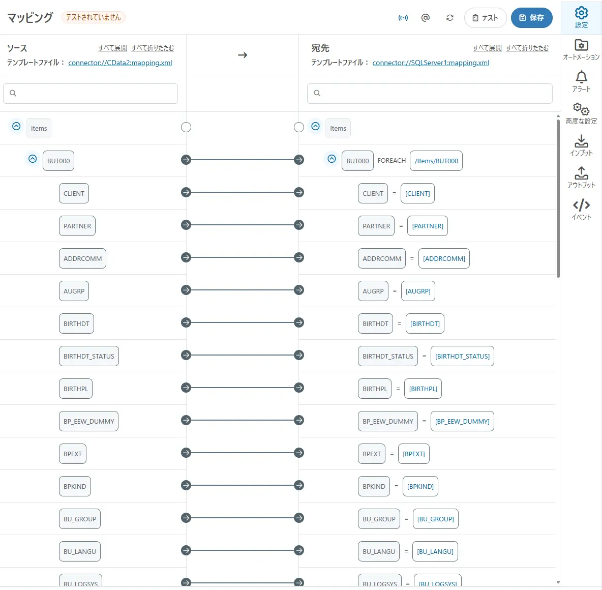
Task: Collapse the source Items root node
Action: (16, 126)
